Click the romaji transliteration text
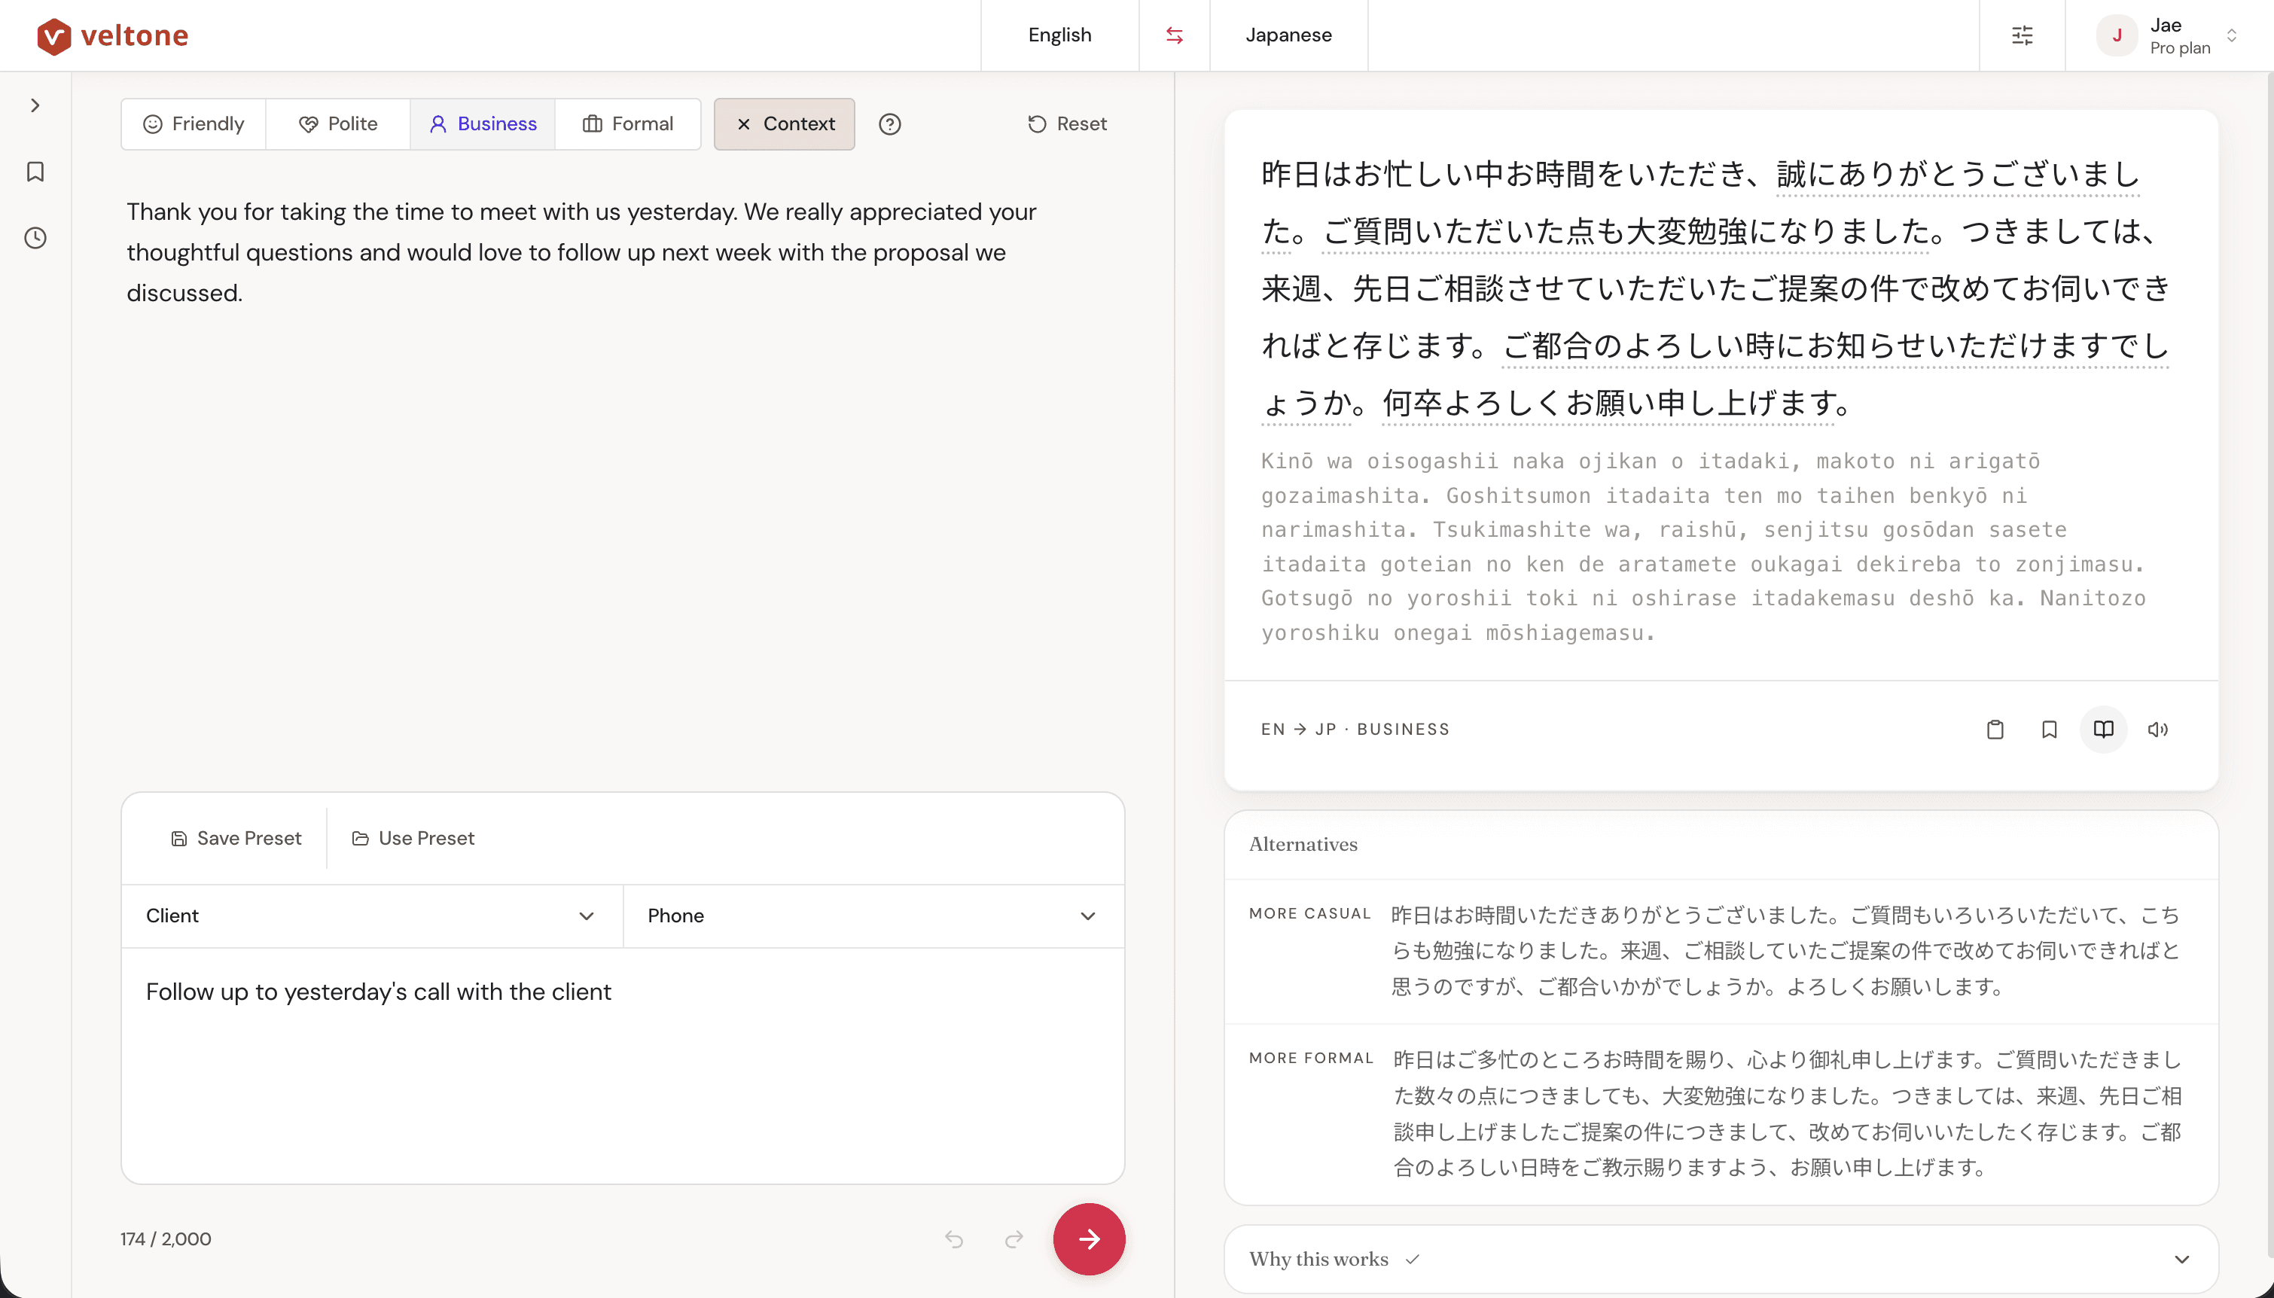The width and height of the screenshot is (2274, 1298). (x=1702, y=547)
